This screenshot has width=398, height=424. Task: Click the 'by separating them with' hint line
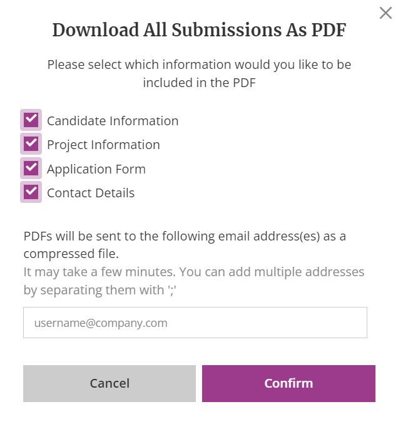[99, 290]
